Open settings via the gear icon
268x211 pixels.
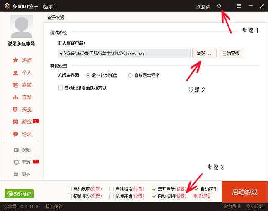coord(219,6)
